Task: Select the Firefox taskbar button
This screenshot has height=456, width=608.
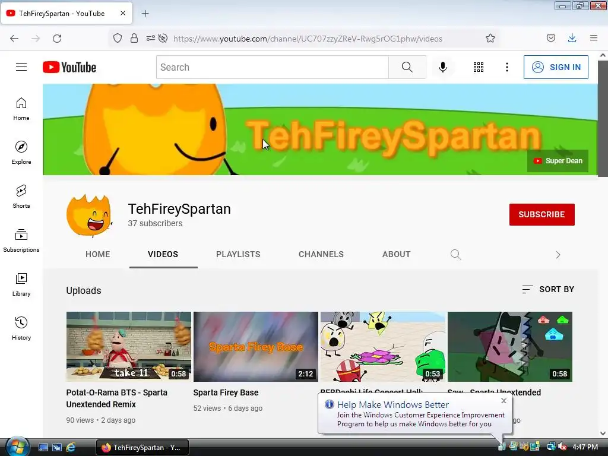Action: tap(142, 448)
